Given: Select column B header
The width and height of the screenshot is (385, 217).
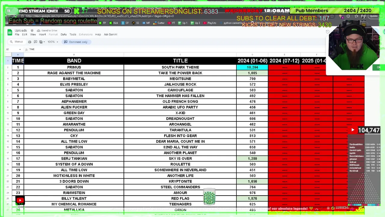Looking at the screenshot, I should point(74,55).
